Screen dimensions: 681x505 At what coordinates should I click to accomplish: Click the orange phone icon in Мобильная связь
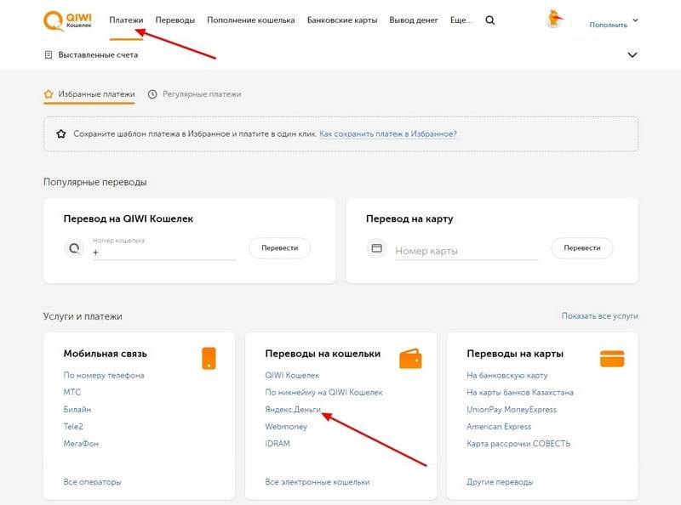click(209, 359)
